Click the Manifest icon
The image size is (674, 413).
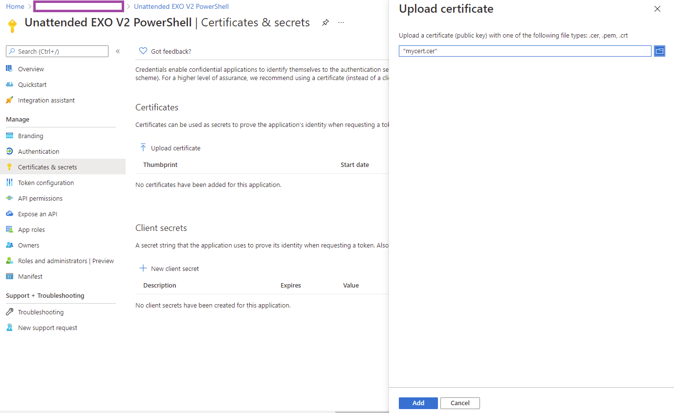(9, 276)
